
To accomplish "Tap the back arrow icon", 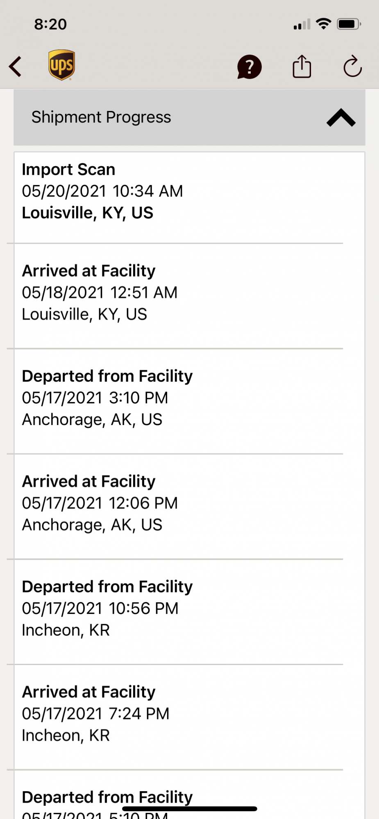I will tap(16, 67).
